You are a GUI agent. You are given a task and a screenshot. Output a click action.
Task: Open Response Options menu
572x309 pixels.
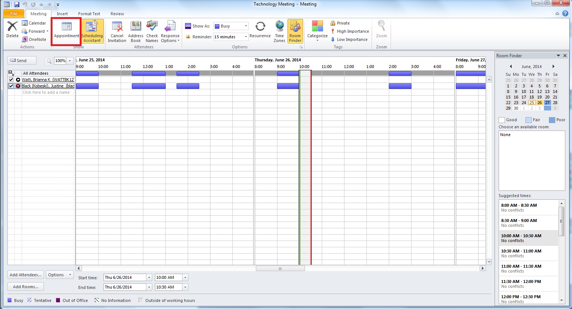(x=170, y=32)
